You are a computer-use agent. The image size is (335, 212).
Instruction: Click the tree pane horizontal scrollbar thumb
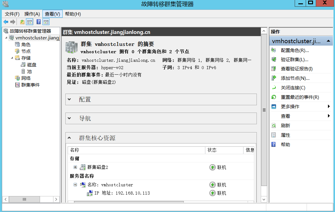24,199
